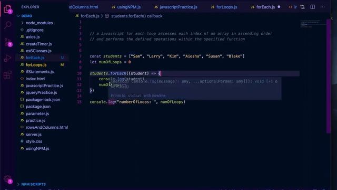Click the first comment line about for each loop
The height and width of the screenshot is (190, 337).
181,34
